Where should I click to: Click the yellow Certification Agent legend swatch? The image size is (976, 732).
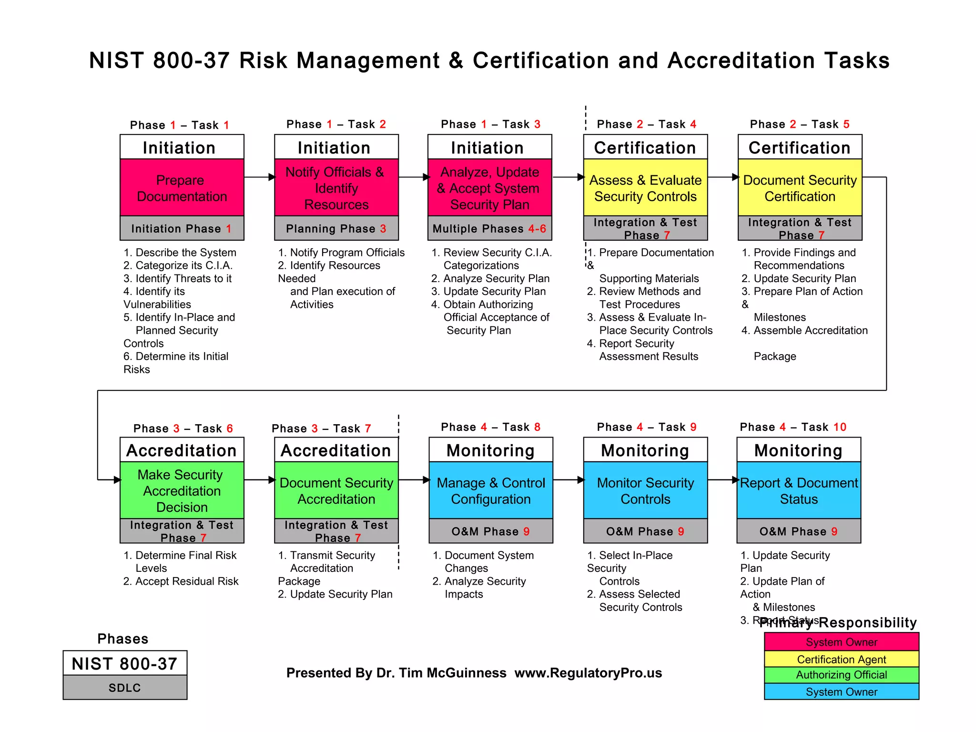click(x=841, y=659)
